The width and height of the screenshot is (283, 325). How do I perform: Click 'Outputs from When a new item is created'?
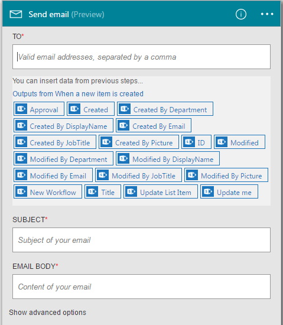click(78, 94)
